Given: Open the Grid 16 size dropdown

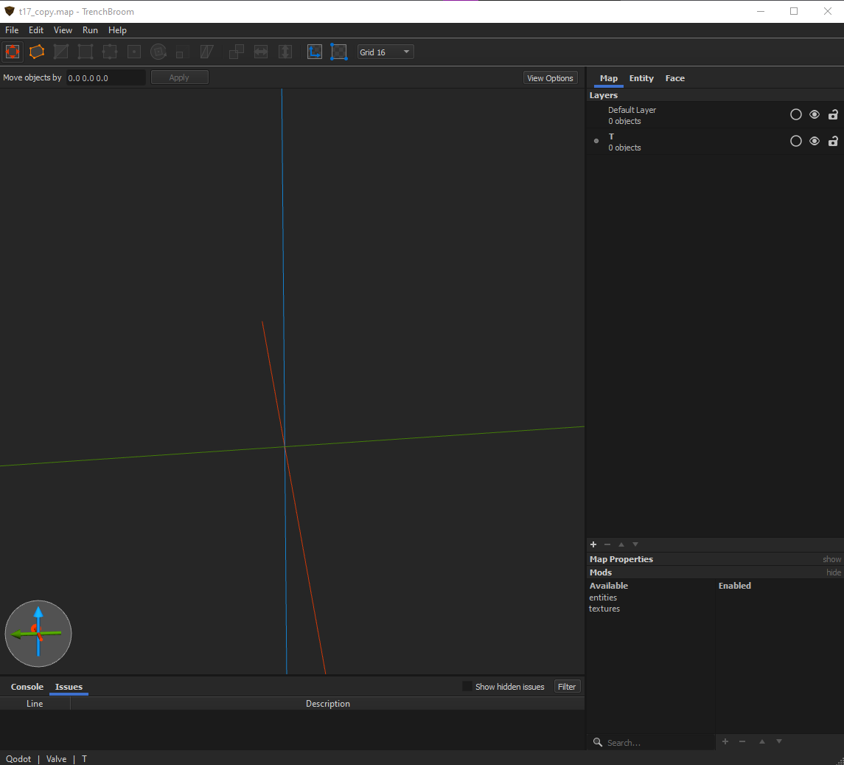Looking at the screenshot, I should (386, 52).
